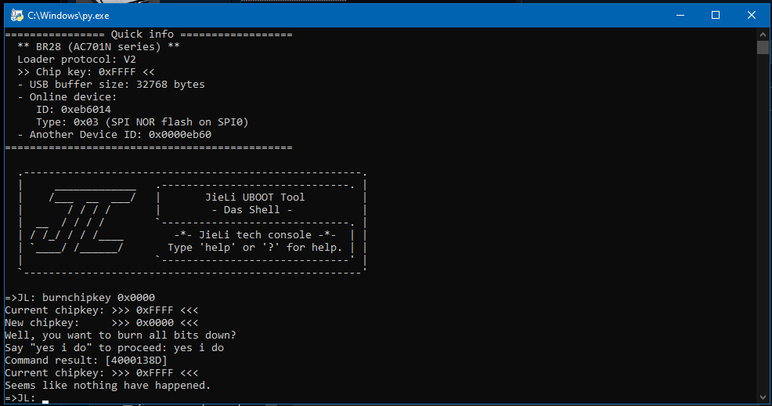
Task: Click the empty scrollbar track below thumb
Action: click(x=763, y=222)
